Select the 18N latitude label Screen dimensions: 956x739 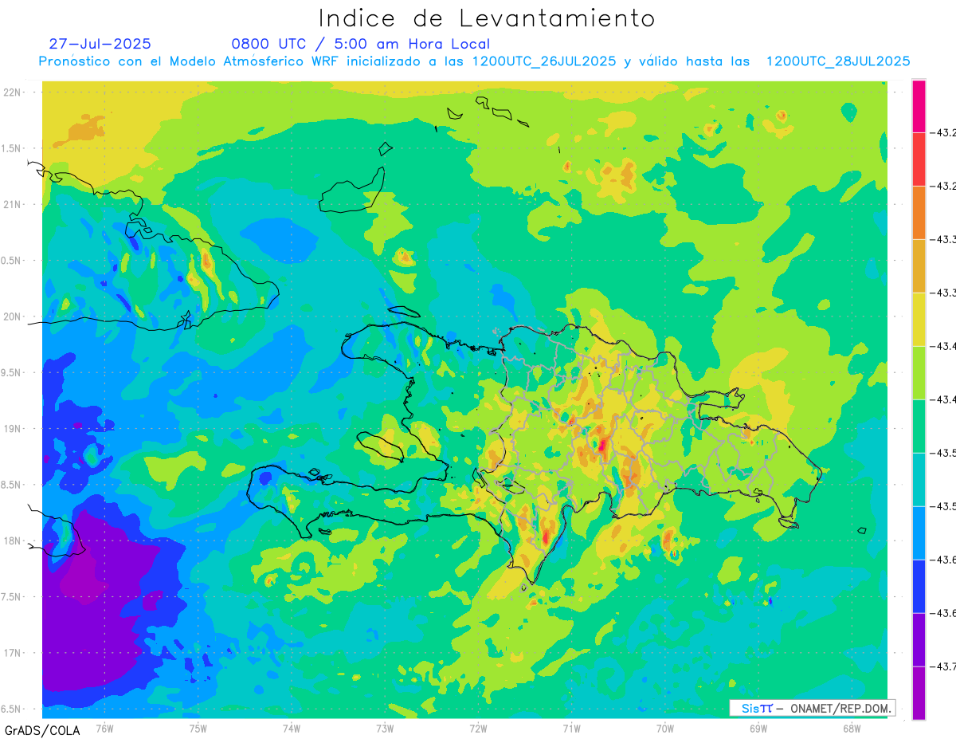[13, 540]
